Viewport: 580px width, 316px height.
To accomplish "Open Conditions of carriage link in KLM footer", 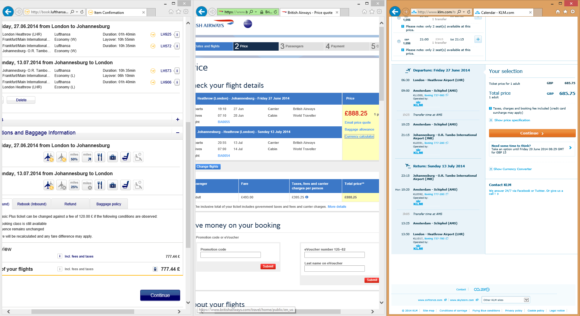I will click(x=453, y=311).
